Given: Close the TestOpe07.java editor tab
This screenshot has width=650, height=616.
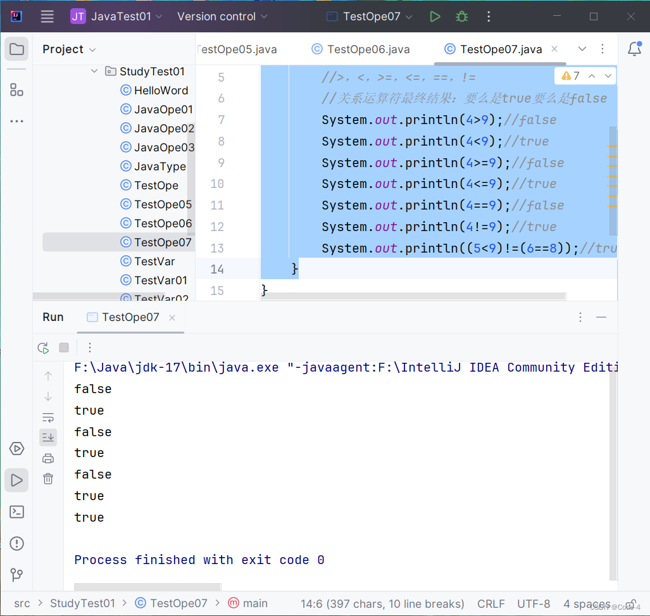Looking at the screenshot, I should coord(554,49).
